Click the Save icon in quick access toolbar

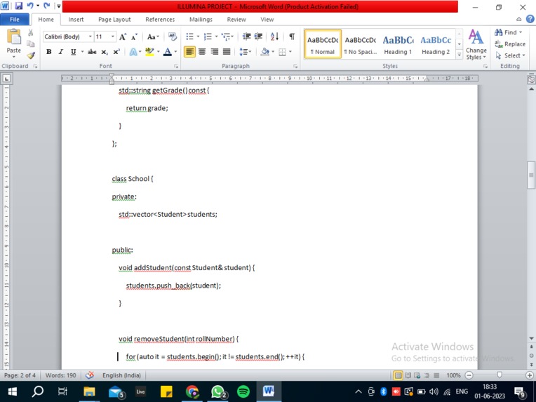pos(18,6)
